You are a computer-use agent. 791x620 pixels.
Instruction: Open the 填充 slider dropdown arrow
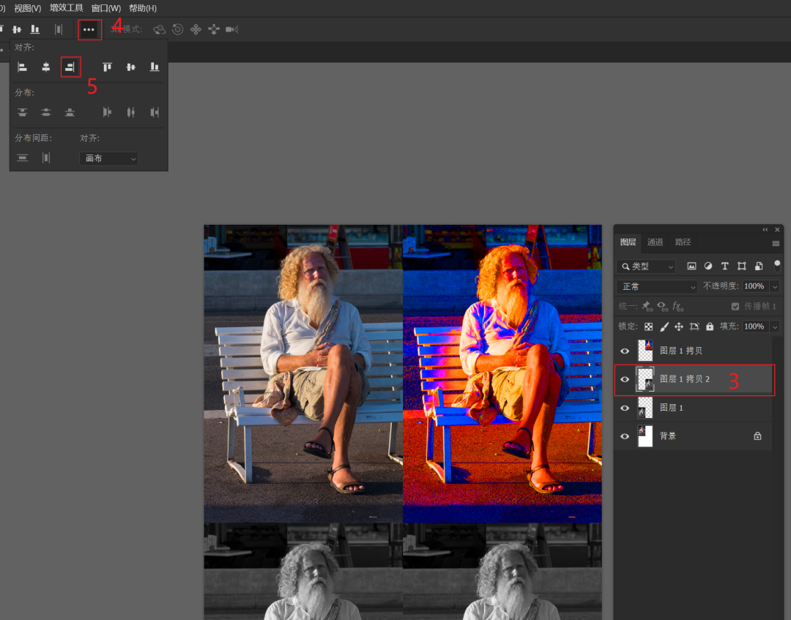775,326
